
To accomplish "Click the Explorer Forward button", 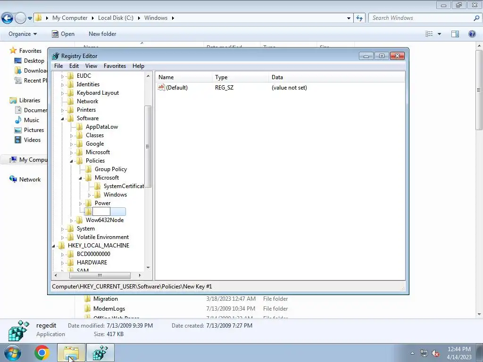I will point(20,18).
